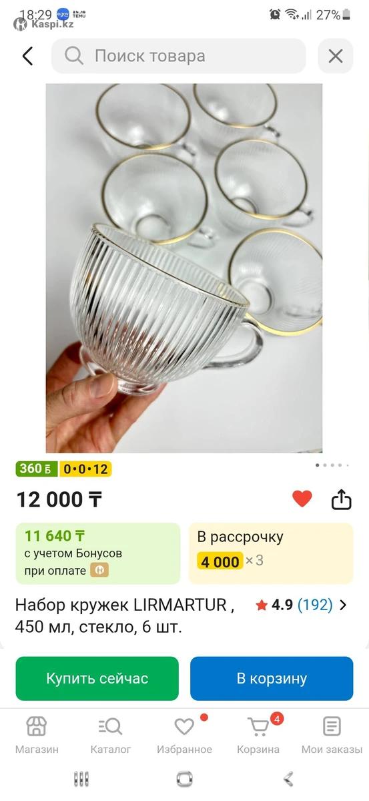Open the В рассрочку 4 000 ×3 option

click(x=271, y=553)
